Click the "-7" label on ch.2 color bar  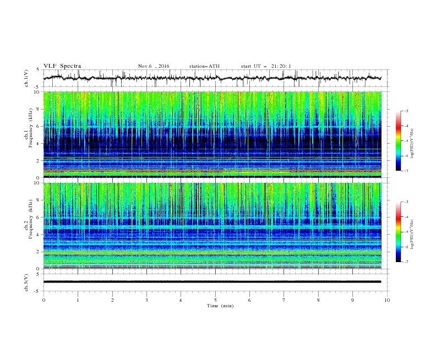tap(406, 262)
